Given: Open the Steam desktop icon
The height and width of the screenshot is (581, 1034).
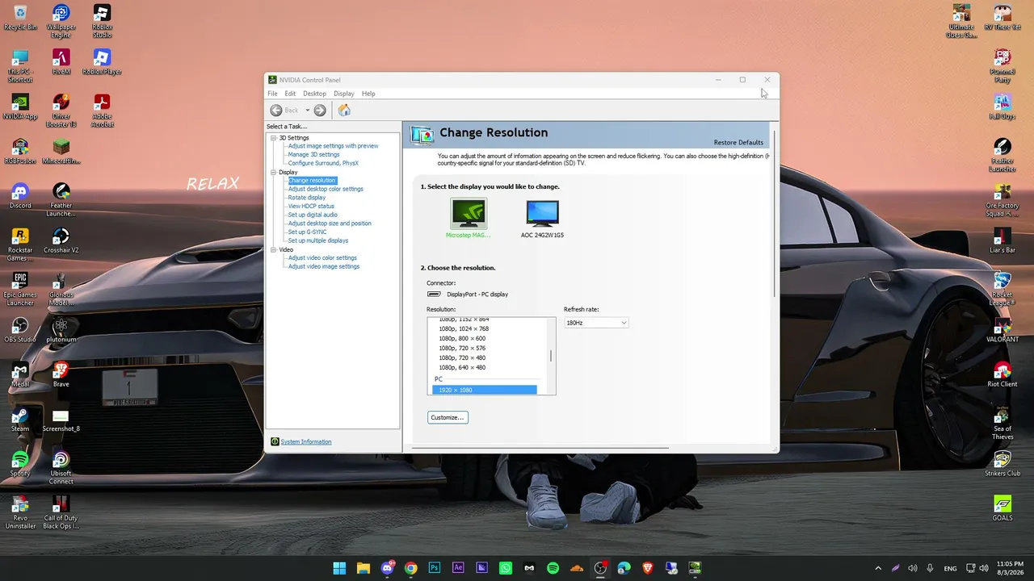Looking at the screenshot, I should [x=20, y=419].
